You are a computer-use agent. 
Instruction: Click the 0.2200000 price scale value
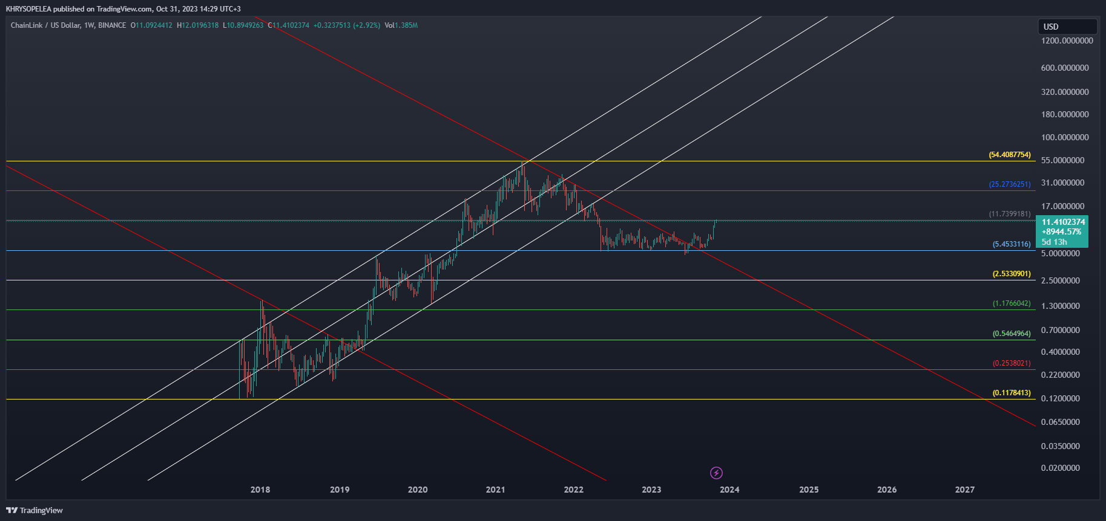click(1061, 375)
